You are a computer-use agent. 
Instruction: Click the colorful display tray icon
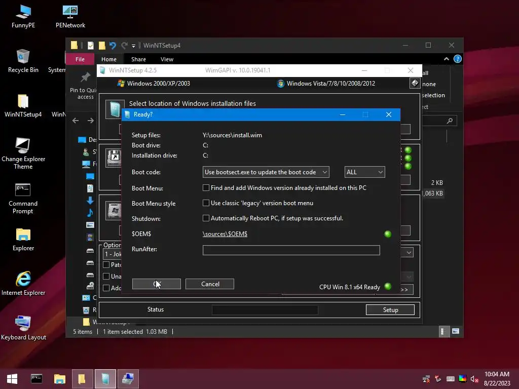coord(463,379)
